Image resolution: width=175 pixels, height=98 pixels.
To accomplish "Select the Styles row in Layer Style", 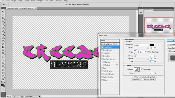I will 110,41.
